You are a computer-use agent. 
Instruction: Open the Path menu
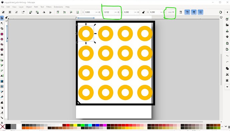coord(36,7)
